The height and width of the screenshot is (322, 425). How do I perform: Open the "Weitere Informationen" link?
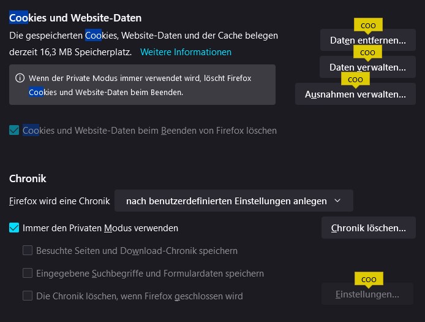click(x=186, y=52)
